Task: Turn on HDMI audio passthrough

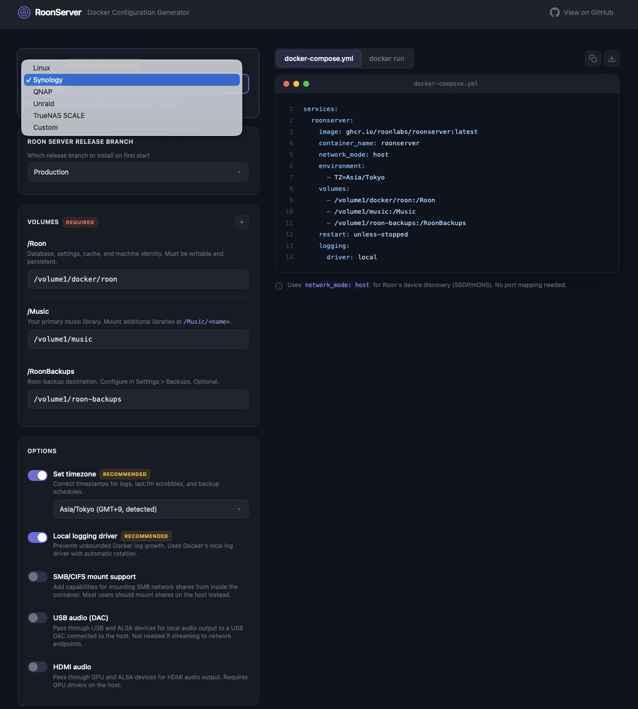Action: pos(38,667)
